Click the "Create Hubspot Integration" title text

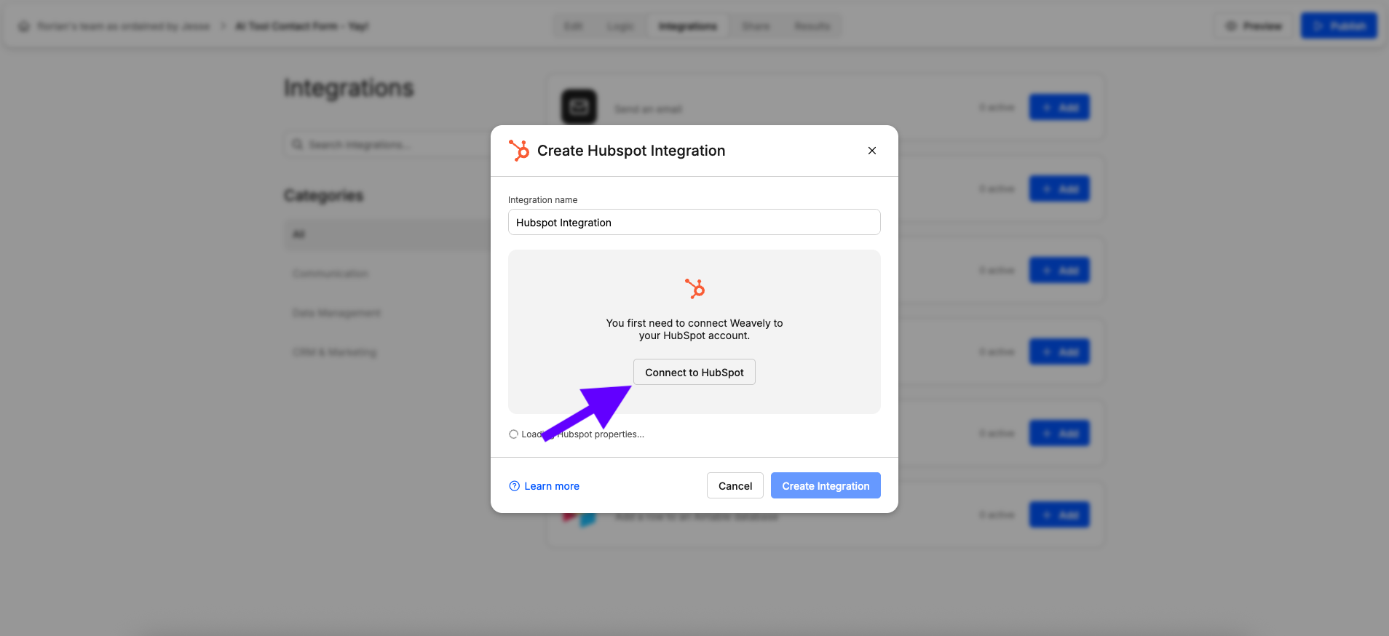(631, 151)
